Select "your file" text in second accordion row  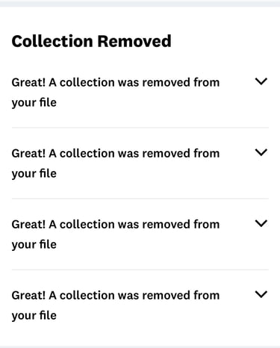(34, 173)
